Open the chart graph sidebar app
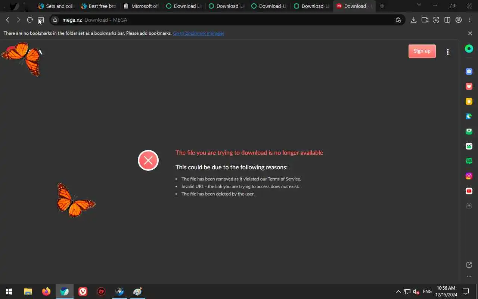The height and width of the screenshot is (299, 478). (469, 146)
